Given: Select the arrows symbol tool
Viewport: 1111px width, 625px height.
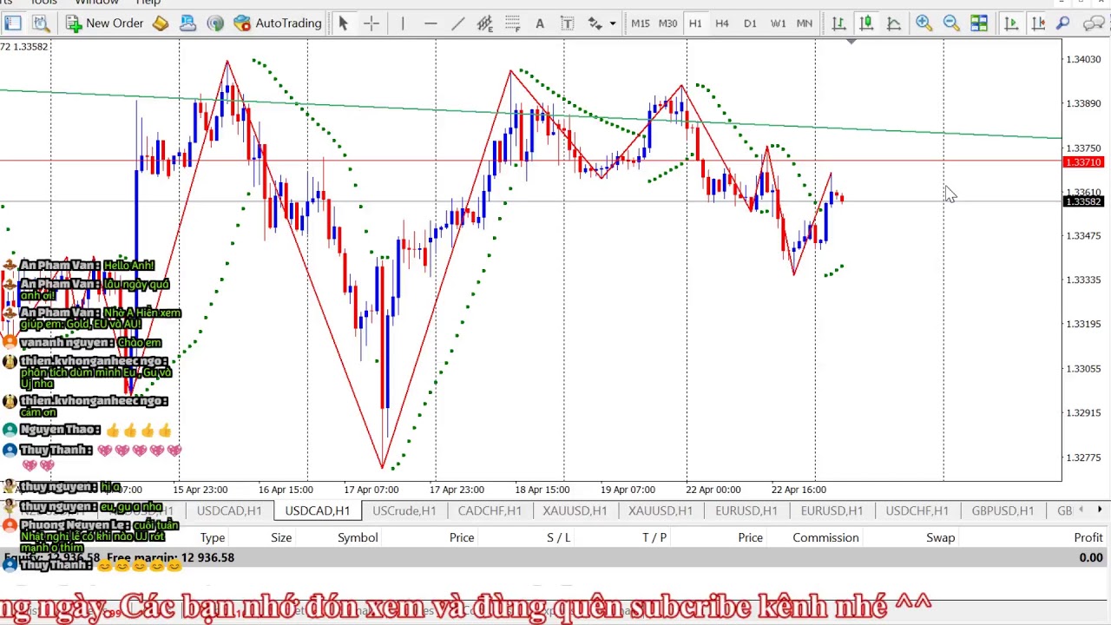Looking at the screenshot, I should pos(595,23).
